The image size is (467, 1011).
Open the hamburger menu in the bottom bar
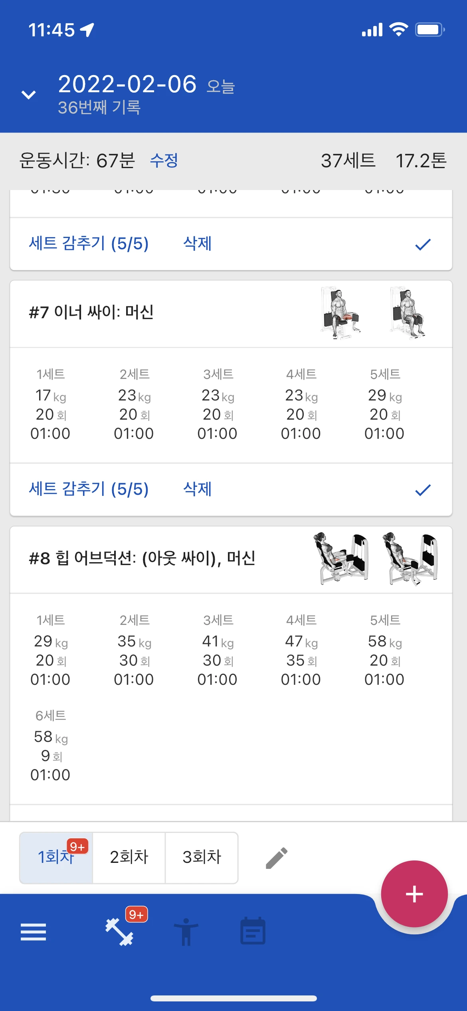pyautogui.click(x=33, y=932)
